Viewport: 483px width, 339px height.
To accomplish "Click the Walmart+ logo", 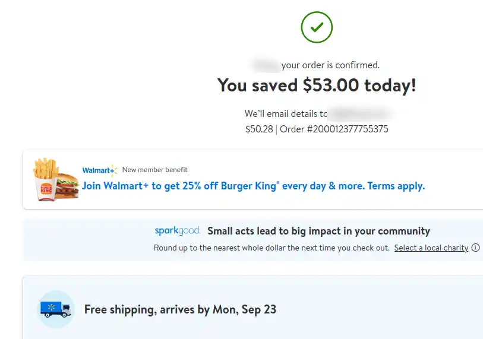I will click(x=100, y=170).
